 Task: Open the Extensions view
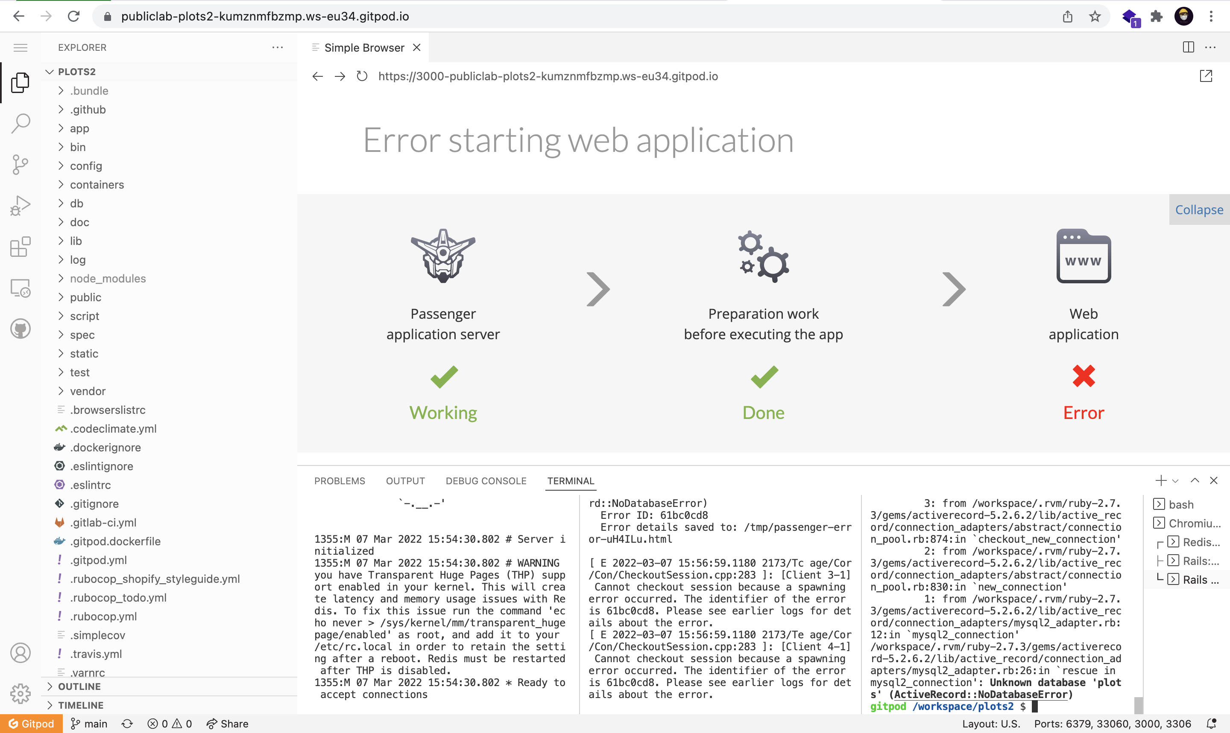coord(20,247)
